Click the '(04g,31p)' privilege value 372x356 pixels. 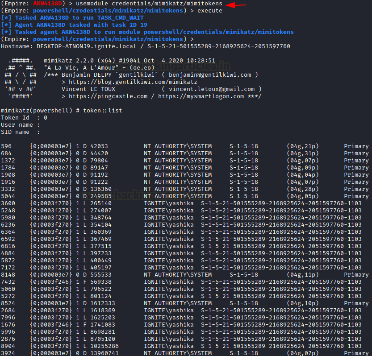pyautogui.click(x=303, y=153)
